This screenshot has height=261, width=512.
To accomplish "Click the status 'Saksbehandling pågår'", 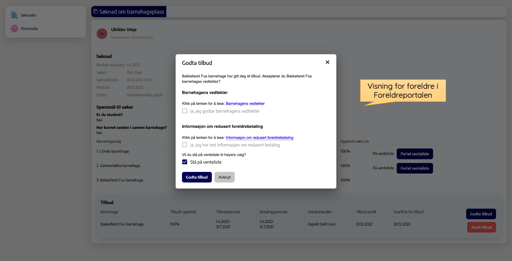I will click(x=145, y=95).
